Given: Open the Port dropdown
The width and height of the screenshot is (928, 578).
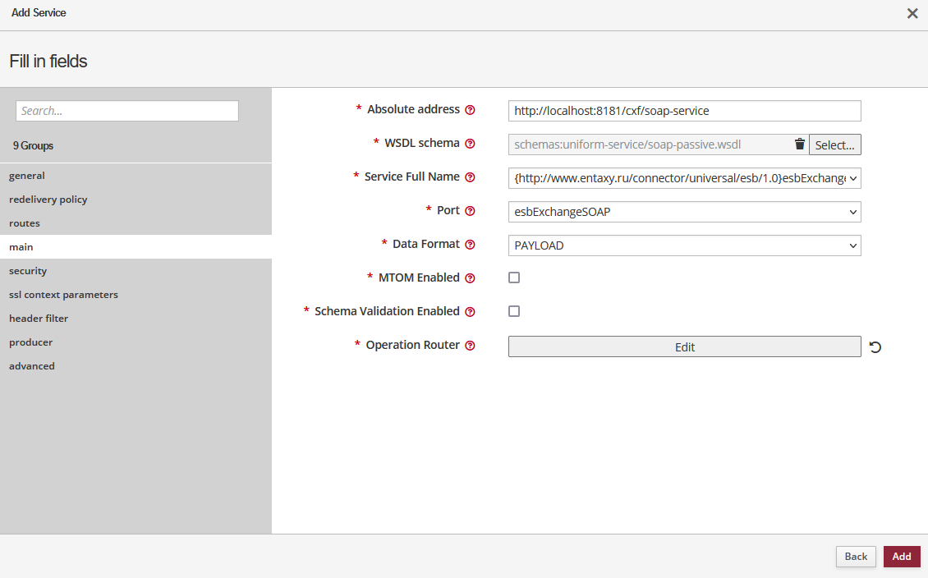Looking at the screenshot, I should pos(684,212).
